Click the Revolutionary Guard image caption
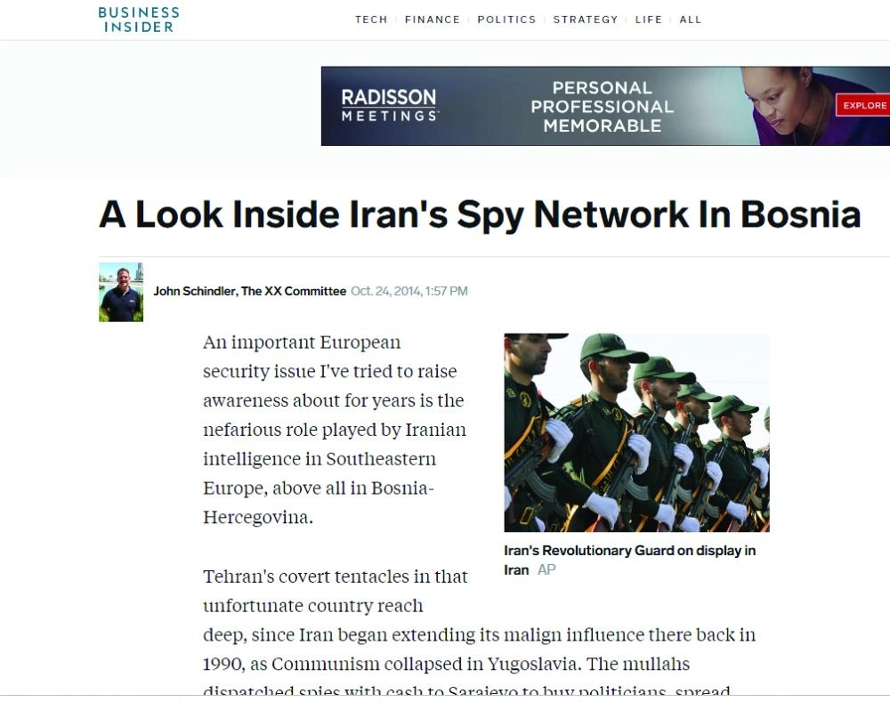This screenshot has height=702, width=890. click(x=629, y=561)
